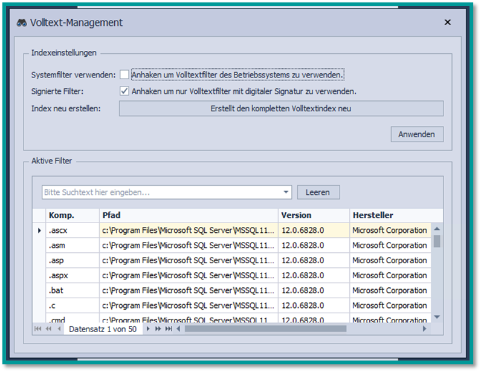Click the Hersteller column header
Image resolution: width=481 pixels, height=372 pixels.
(390, 215)
